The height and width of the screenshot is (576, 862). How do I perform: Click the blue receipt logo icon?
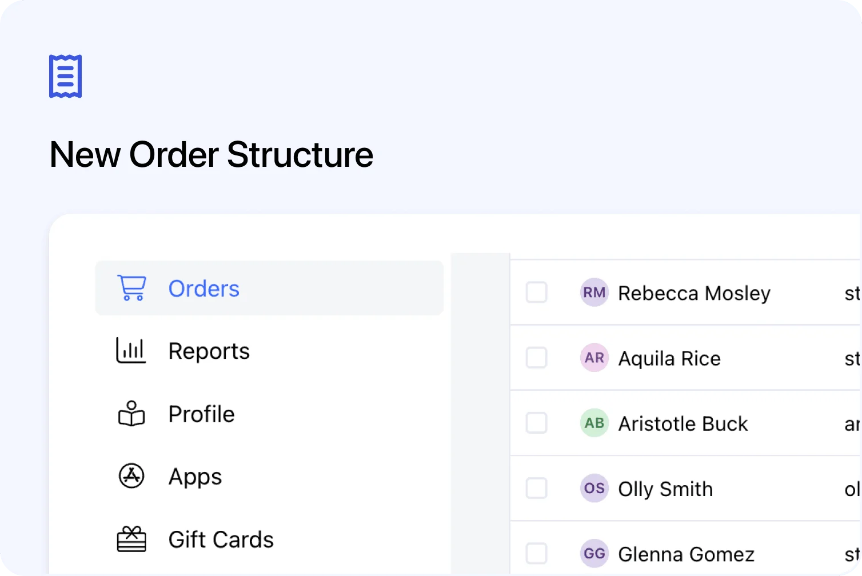(x=66, y=76)
